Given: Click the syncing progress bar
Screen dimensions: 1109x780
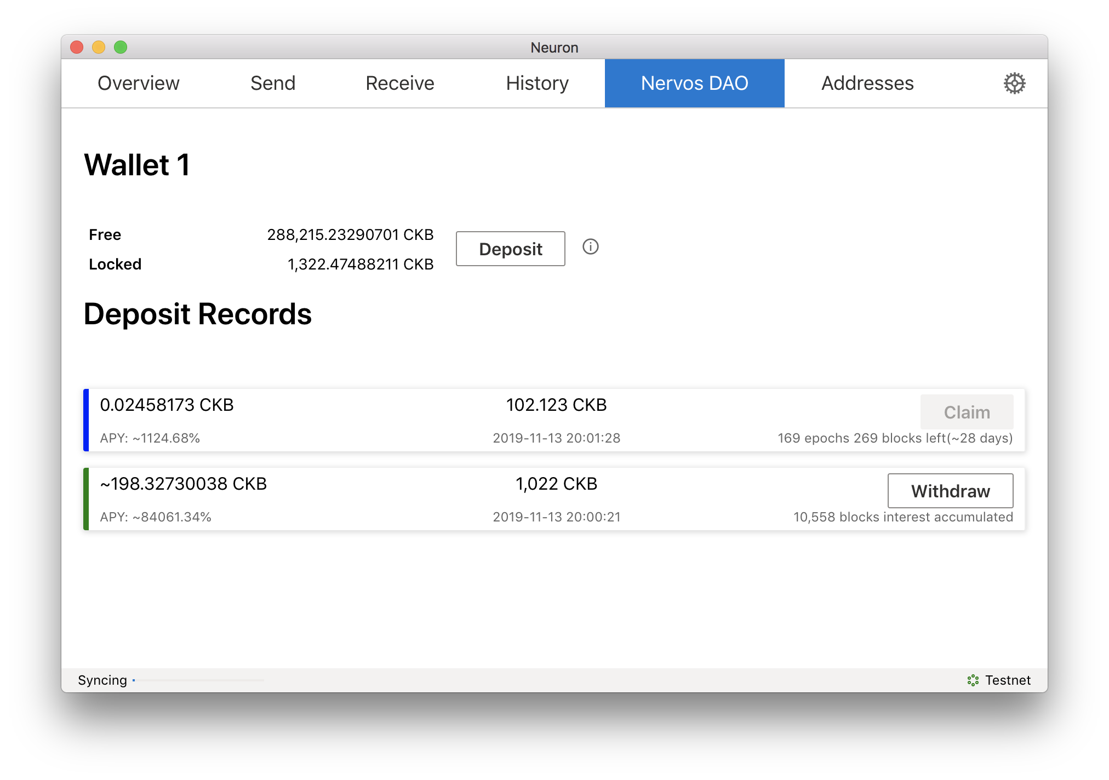Looking at the screenshot, I should (x=198, y=680).
